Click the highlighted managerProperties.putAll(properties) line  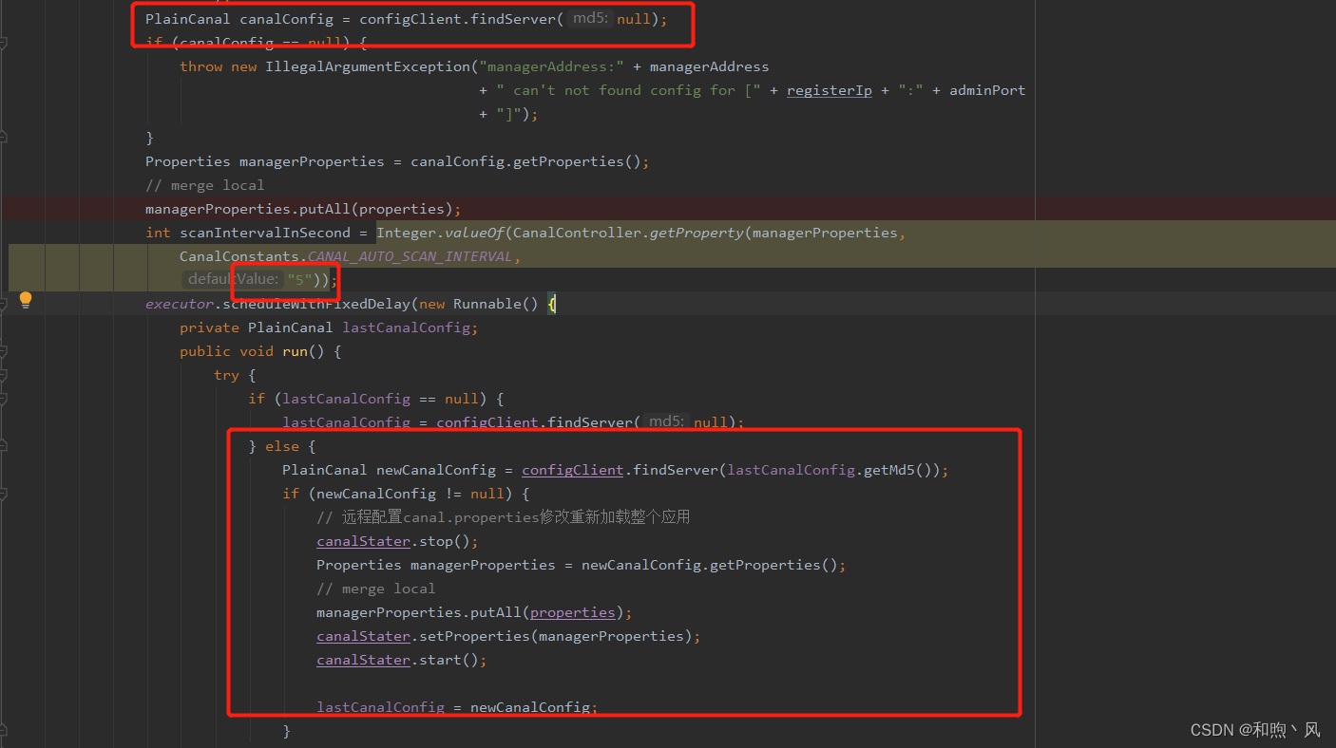(301, 208)
